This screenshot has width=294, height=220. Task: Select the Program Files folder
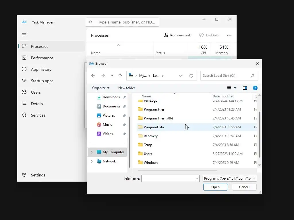197,109
